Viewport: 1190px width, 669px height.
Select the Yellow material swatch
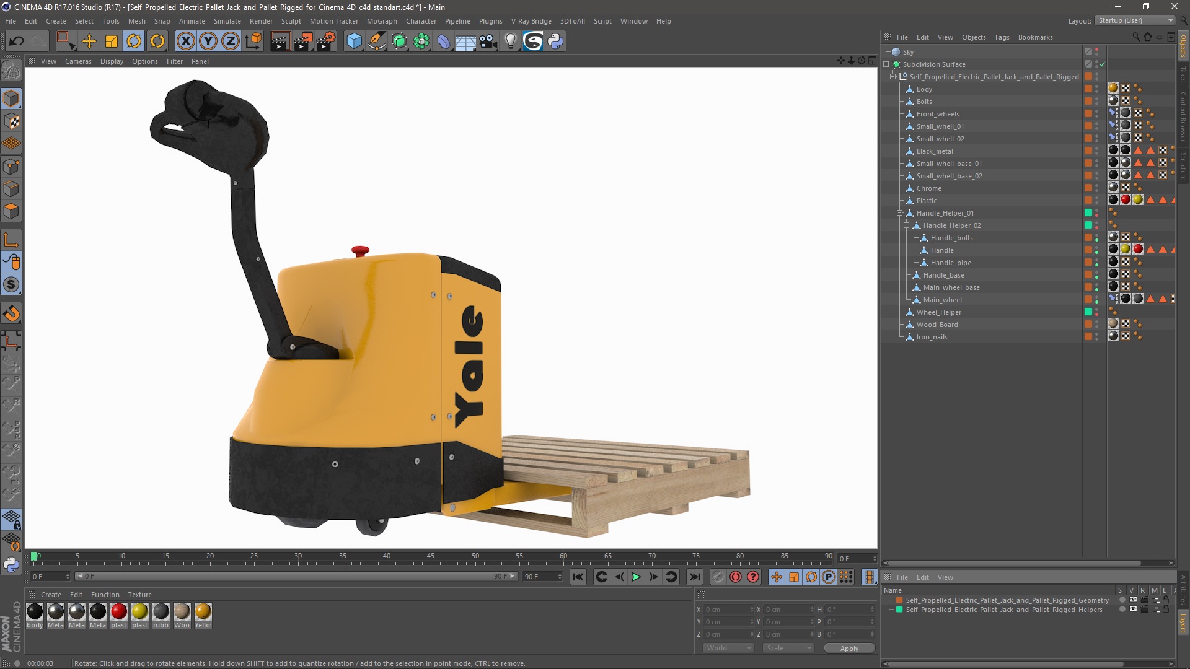[203, 612]
